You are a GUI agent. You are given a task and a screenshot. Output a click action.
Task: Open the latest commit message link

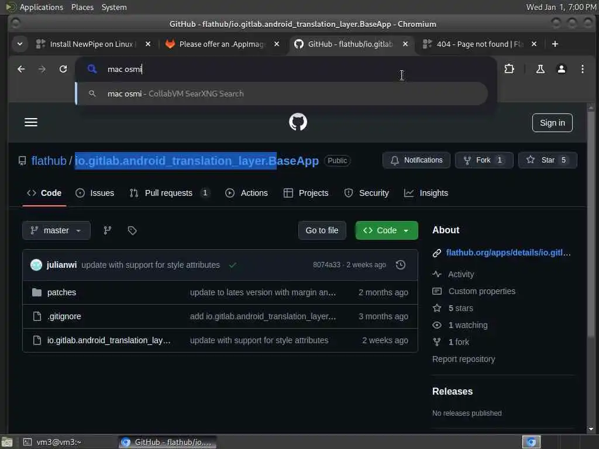(150, 265)
